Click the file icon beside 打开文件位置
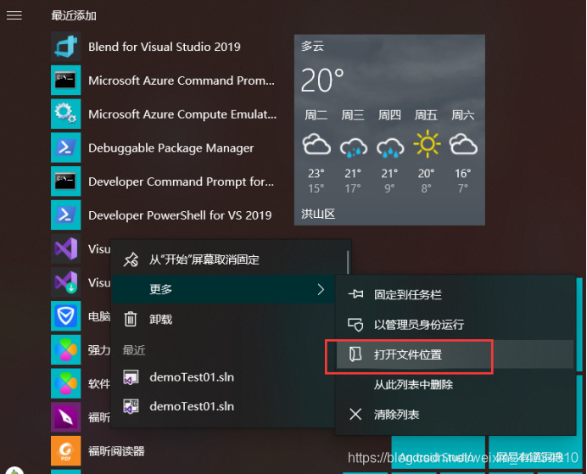Viewport: 587px width, 474px height. click(355, 354)
